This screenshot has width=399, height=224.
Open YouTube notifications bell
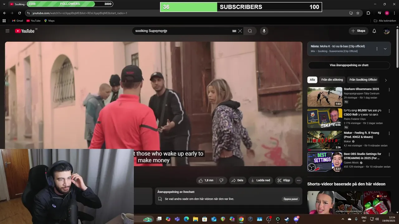(x=374, y=31)
